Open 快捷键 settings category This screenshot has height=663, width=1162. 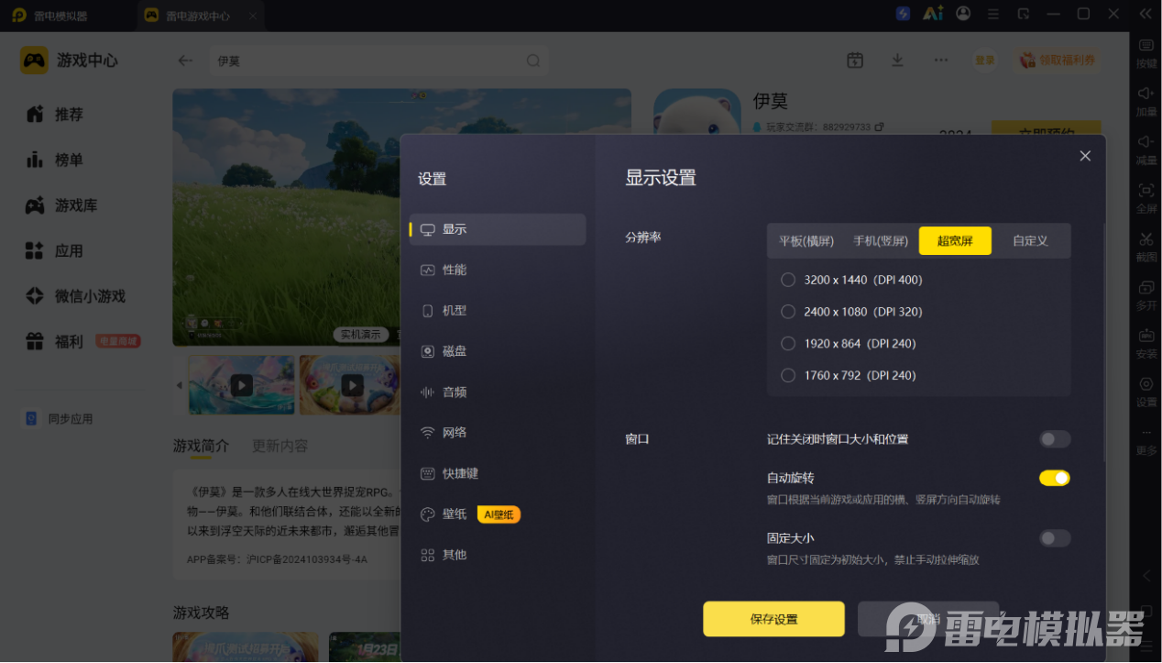(x=498, y=473)
